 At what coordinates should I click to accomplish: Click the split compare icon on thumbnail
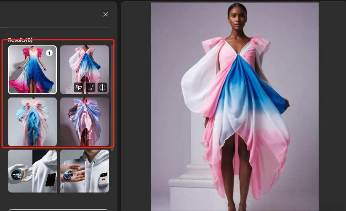(x=102, y=87)
